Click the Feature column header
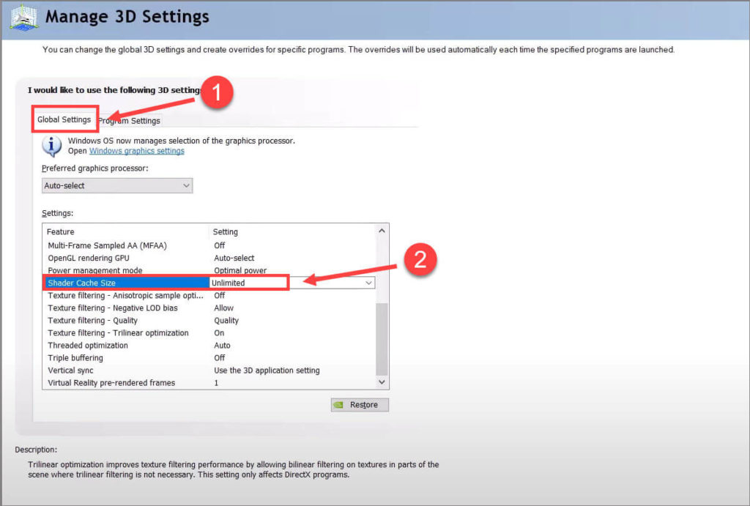This screenshot has width=750, height=506. (x=61, y=231)
